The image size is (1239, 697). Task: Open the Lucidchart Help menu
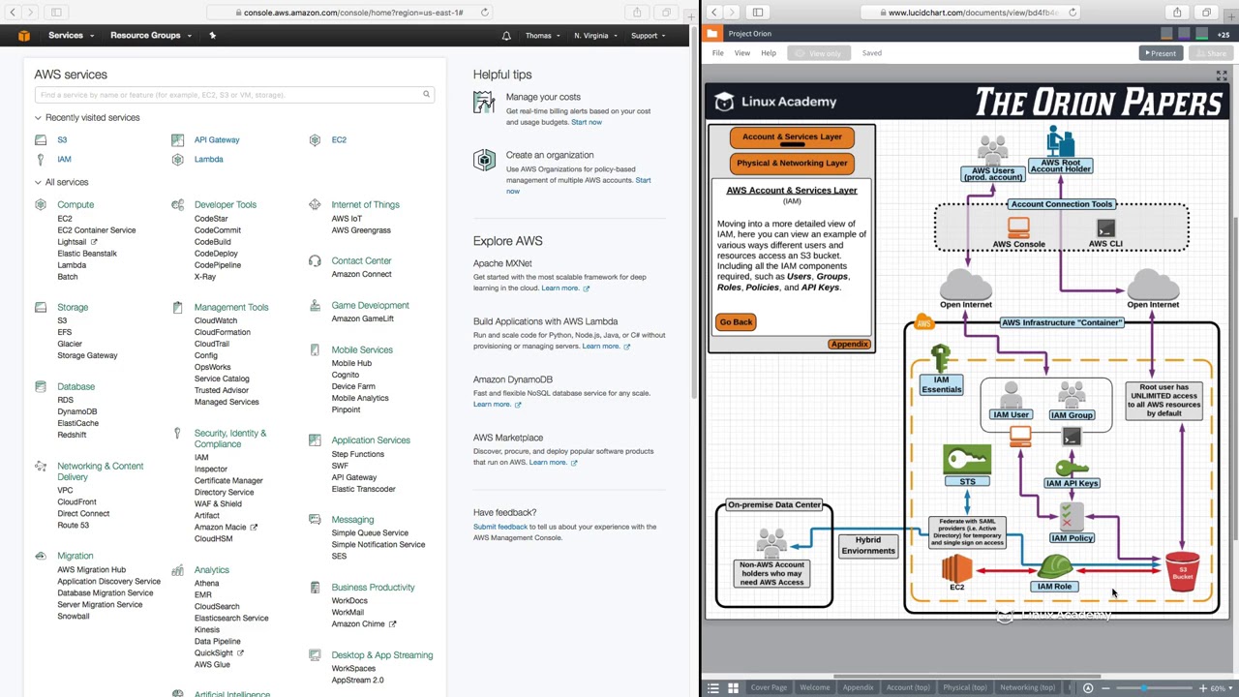coord(769,53)
